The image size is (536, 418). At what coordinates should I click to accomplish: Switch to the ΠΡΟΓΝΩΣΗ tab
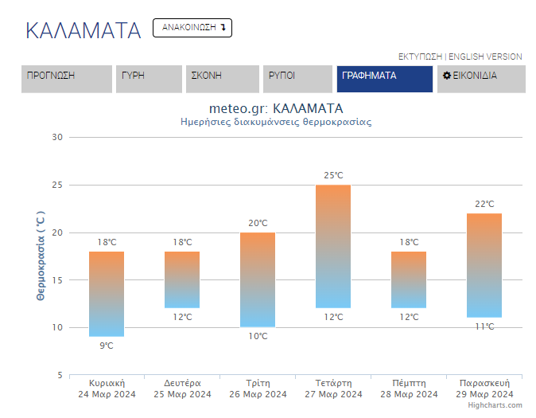tap(67, 79)
